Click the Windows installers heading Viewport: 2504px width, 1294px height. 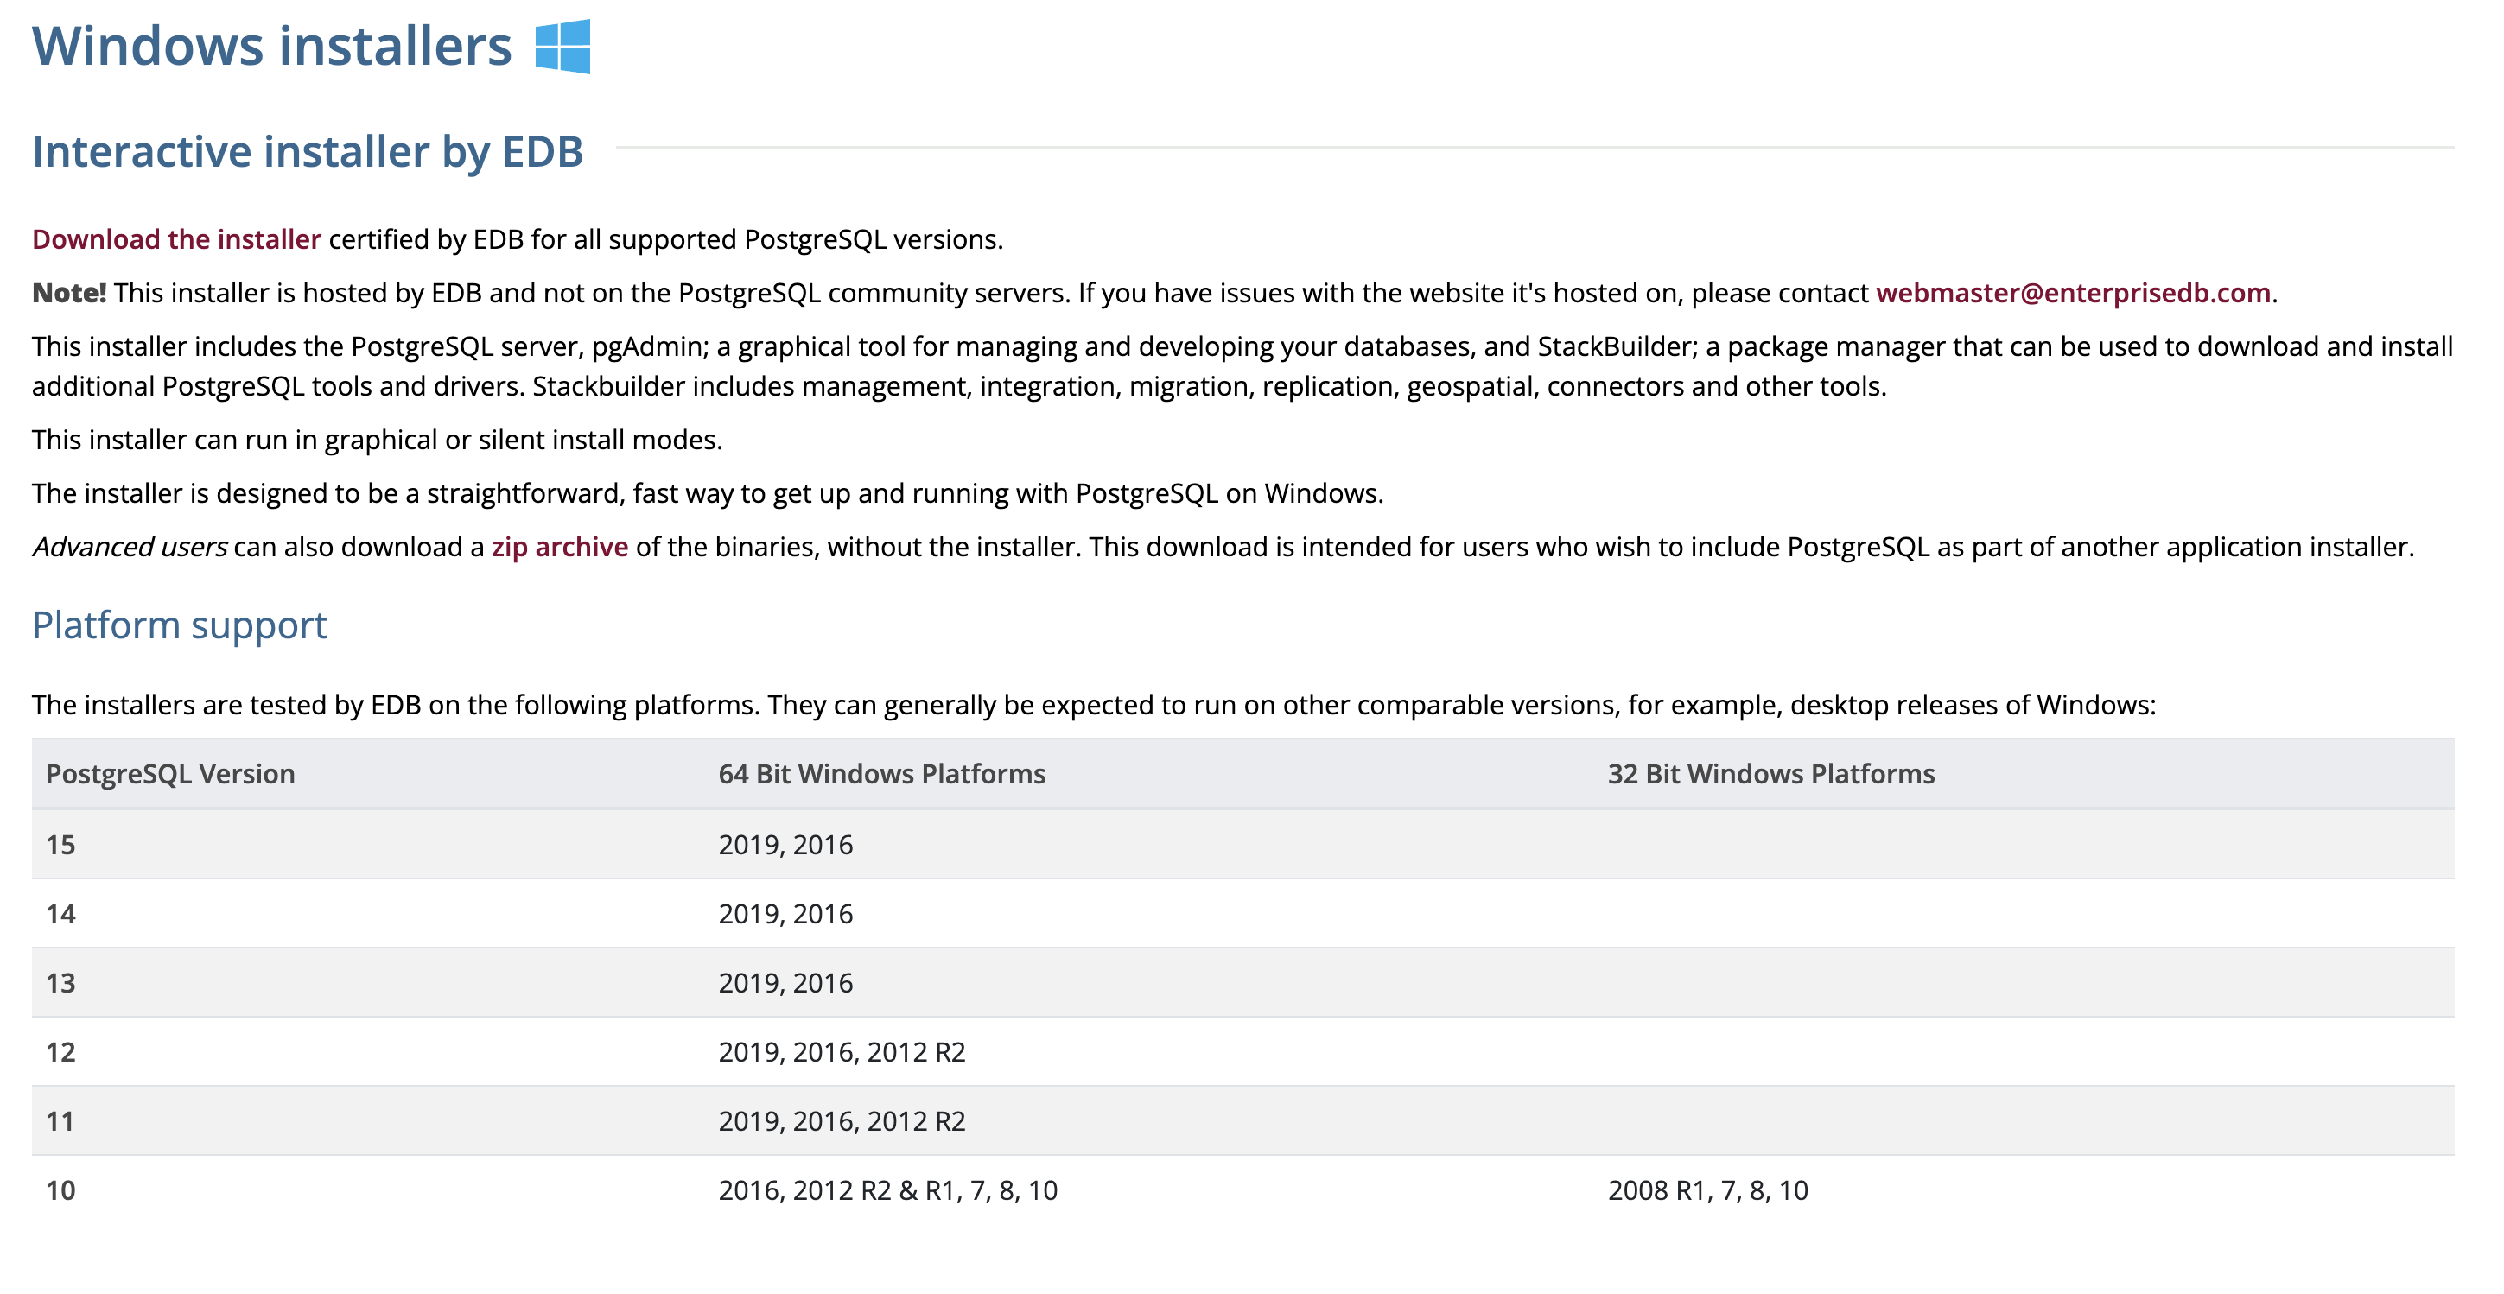pos(271,46)
